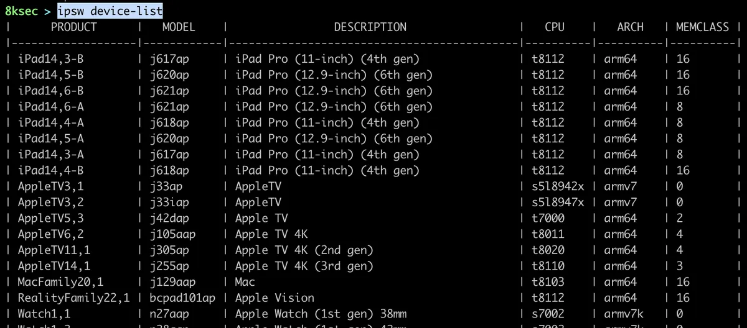The height and width of the screenshot is (328, 747).
Task: Select the MacFamily20,1 product entry
Action: pos(60,281)
